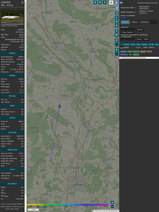Click the Mode-S legend label

[124, 55]
